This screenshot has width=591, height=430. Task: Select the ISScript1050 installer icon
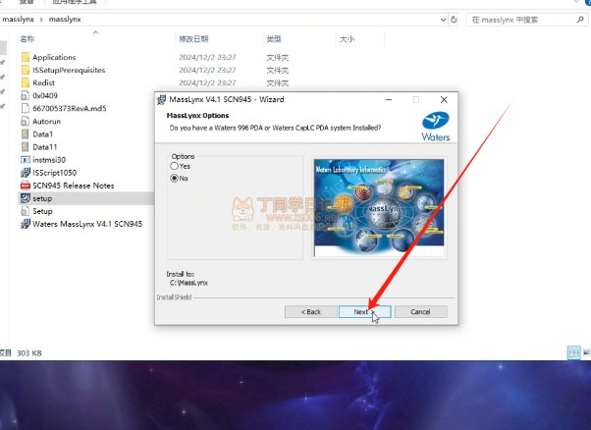click(26, 172)
